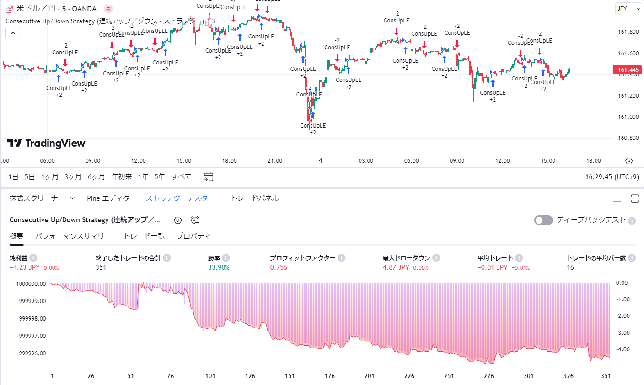Click the 33.90% win rate value
Screen dimensions: 644x385
219,267
